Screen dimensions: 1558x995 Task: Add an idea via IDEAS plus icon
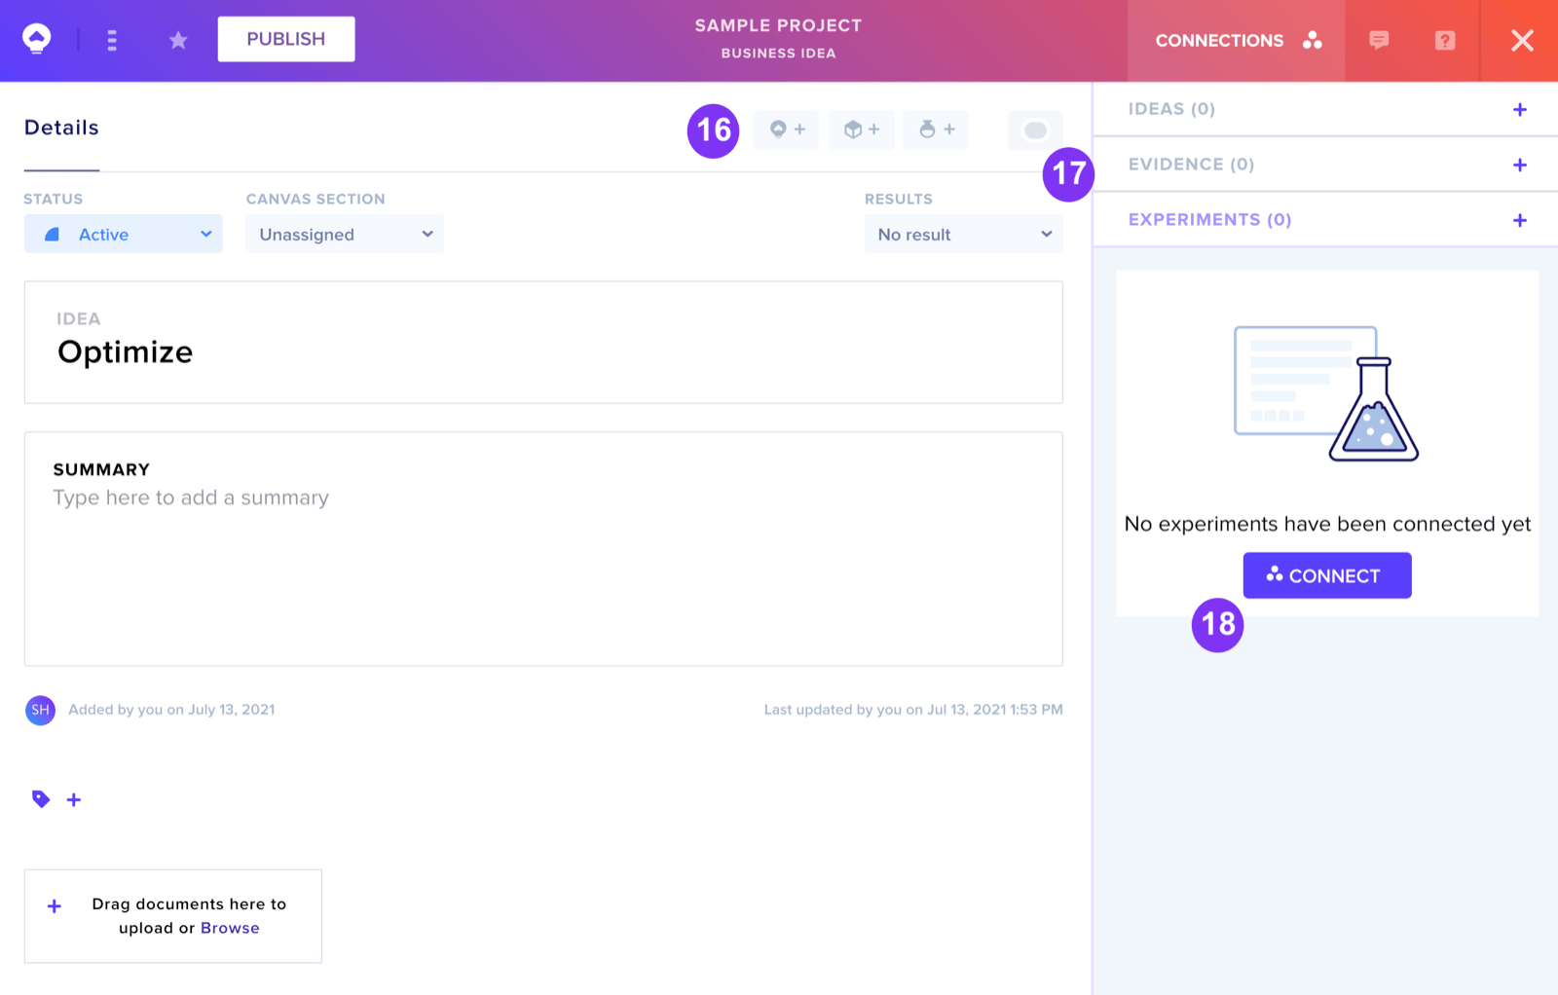1520,110
